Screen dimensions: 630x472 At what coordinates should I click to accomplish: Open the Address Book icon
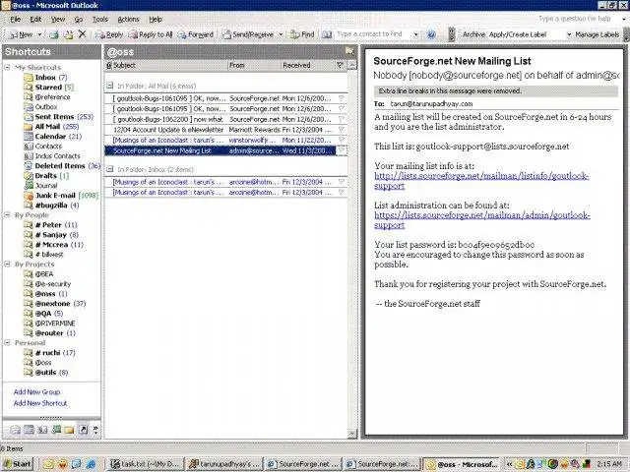pos(327,34)
